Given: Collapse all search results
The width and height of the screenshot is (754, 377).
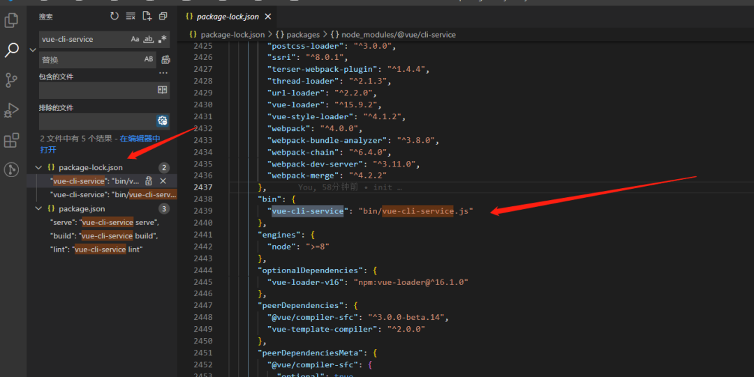Looking at the screenshot, I should point(163,16).
